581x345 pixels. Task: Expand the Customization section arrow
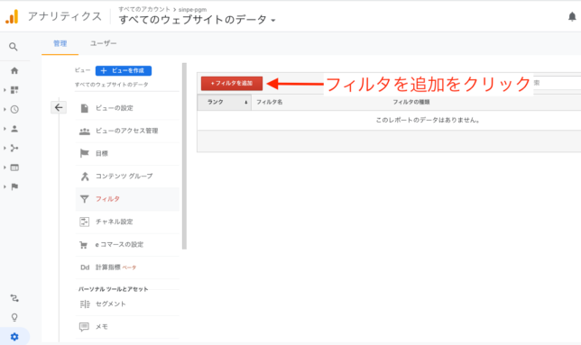(5, 90)
